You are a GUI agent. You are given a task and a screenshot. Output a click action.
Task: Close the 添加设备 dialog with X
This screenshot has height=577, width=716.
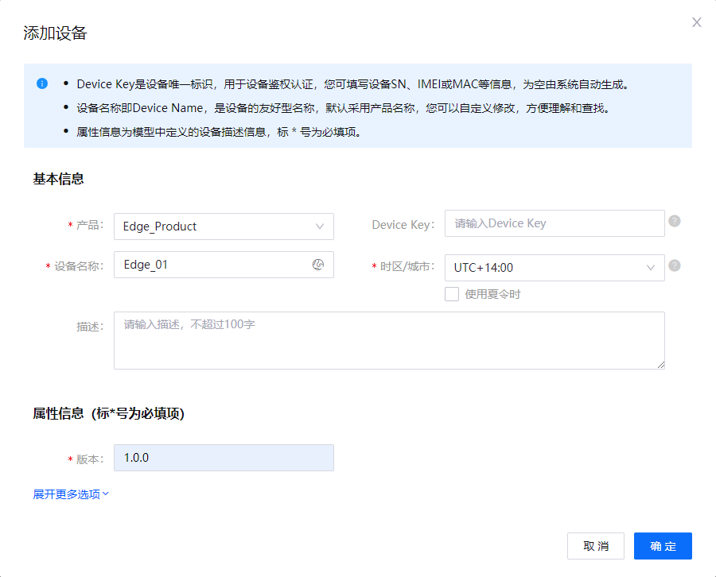pos(697,22)
